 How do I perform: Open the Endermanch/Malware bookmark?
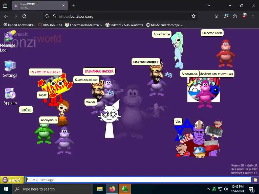(x=83, y=25)
